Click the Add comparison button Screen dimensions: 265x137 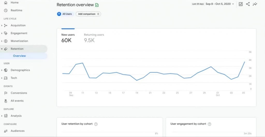point(88,14)
